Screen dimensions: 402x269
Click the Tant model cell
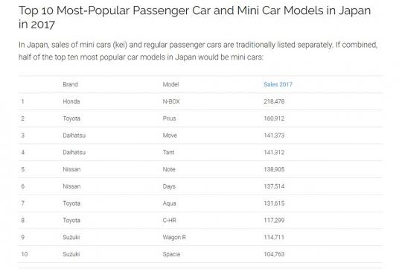coord(168,152)
